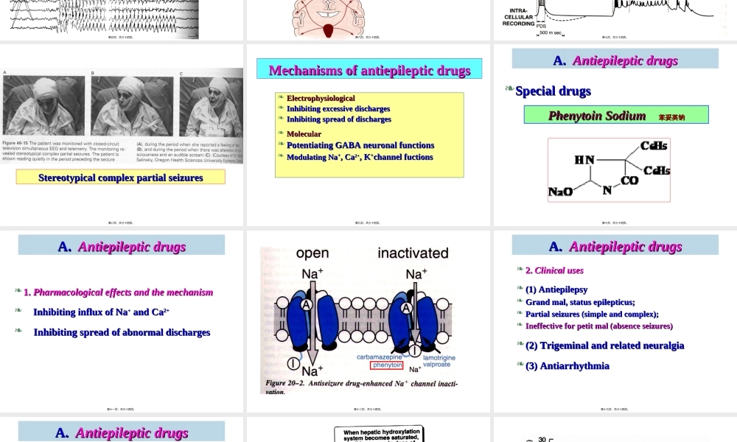Click the Stereotypical complex partial seizures caption

[121, 178]
